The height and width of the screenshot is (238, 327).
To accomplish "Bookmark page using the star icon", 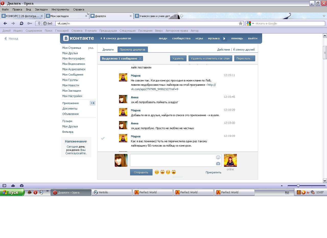I will 241,23.
